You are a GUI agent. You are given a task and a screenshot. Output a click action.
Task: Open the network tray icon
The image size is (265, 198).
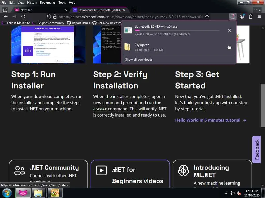click(233, 193)
